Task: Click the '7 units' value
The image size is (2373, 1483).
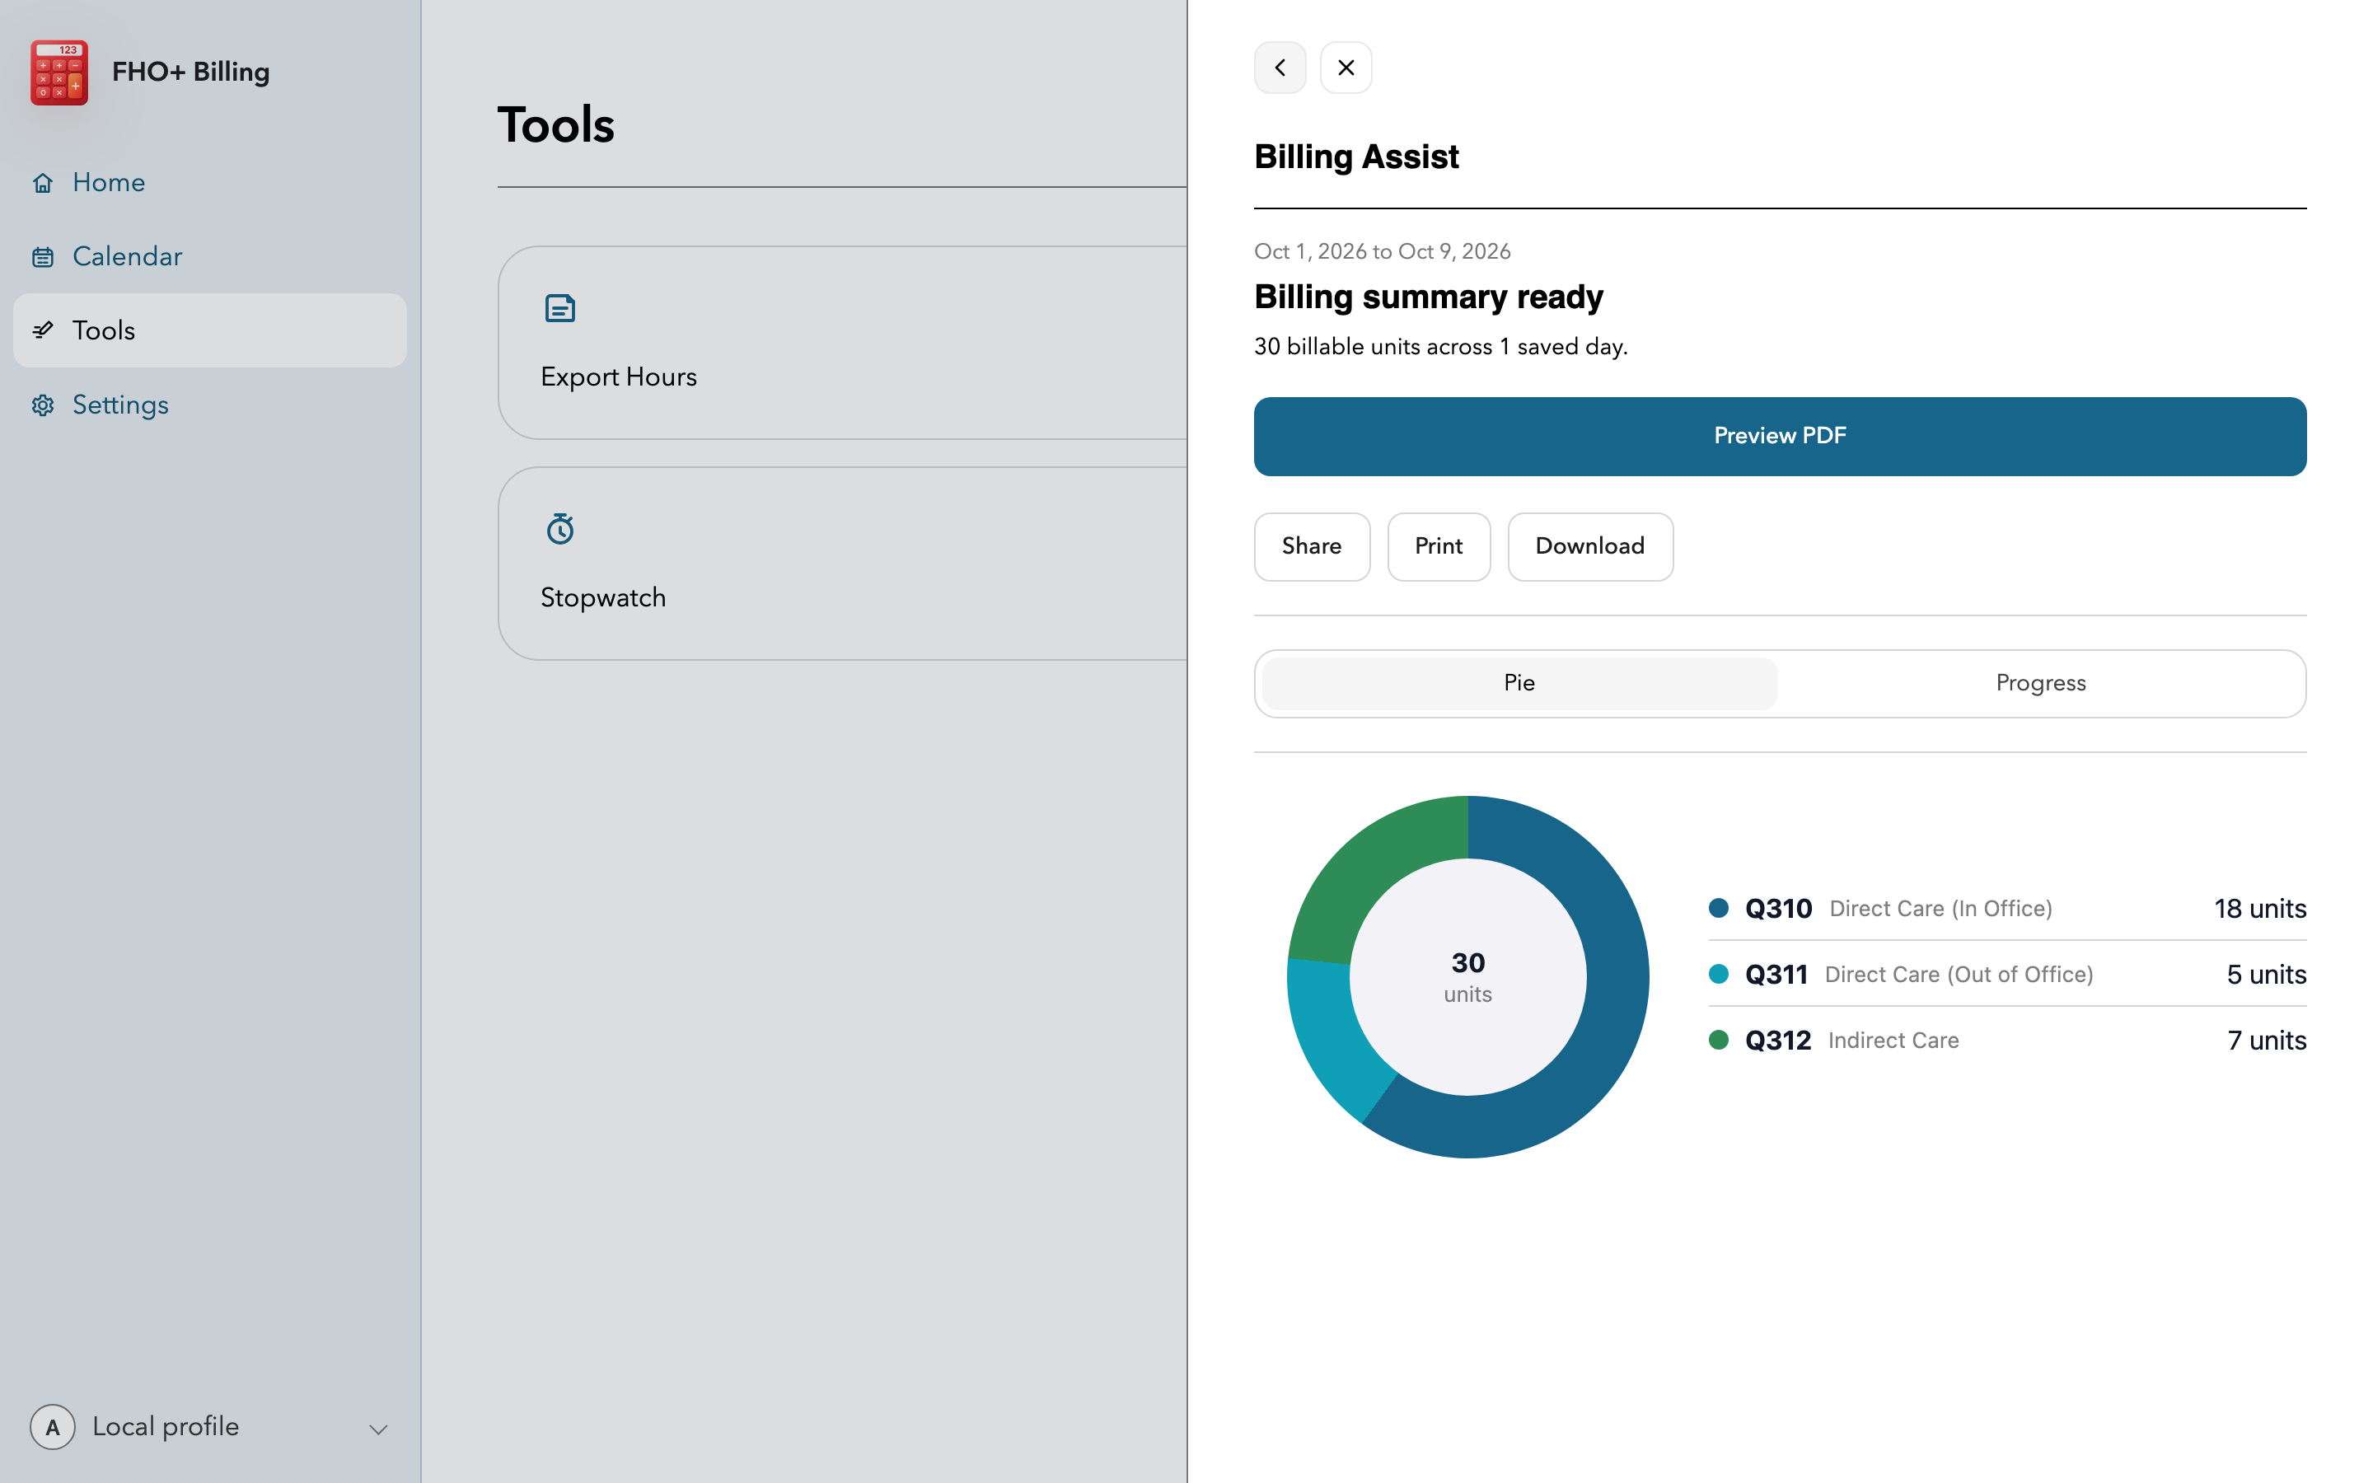Action: 2266,1040
